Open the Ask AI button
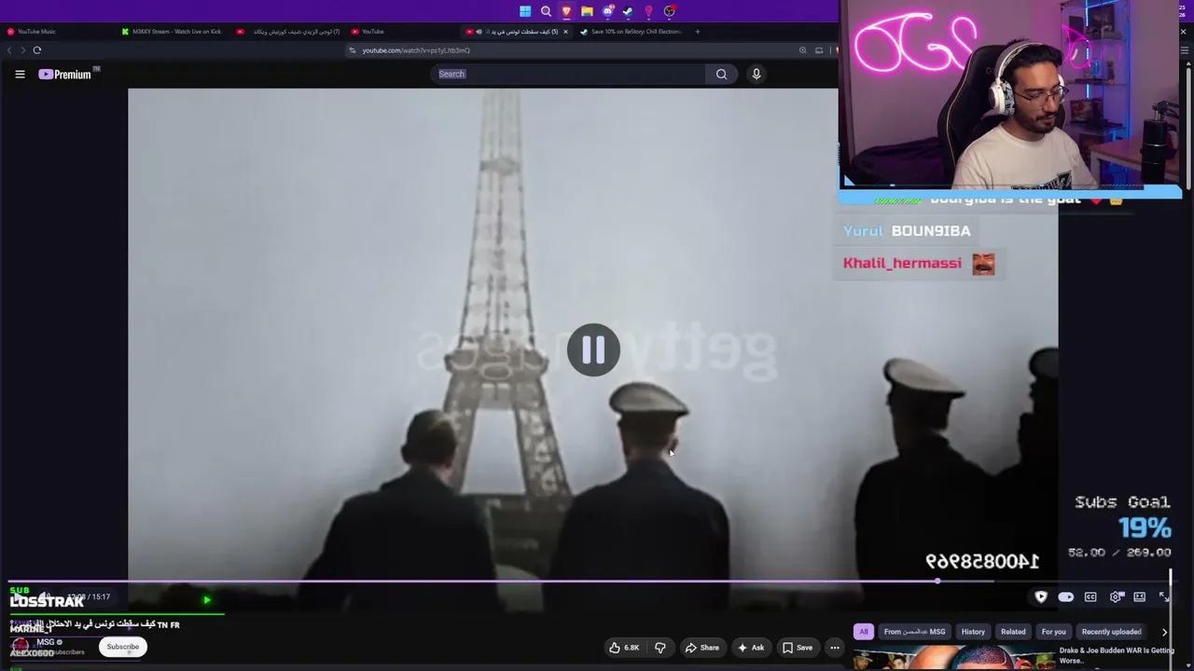 coord(751,648)
